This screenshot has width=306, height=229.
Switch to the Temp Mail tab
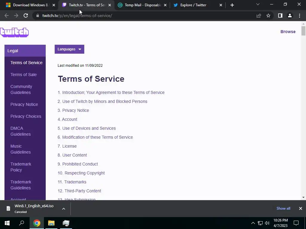point(143,5)
